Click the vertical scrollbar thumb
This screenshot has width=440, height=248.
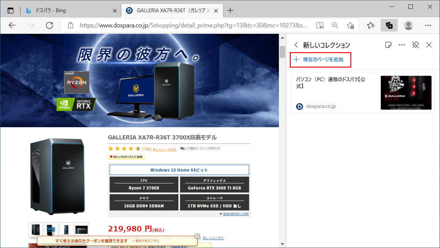282,52
